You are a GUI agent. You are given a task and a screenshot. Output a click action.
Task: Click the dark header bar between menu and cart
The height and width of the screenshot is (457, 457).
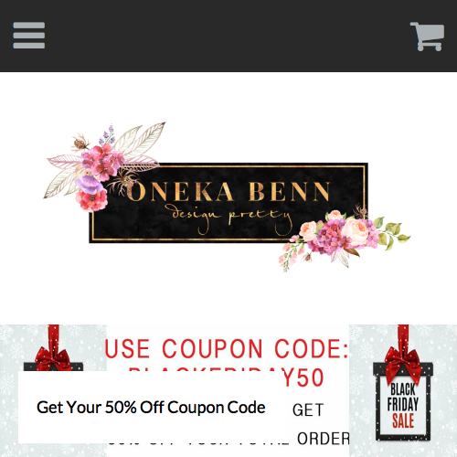coord(227,36)
